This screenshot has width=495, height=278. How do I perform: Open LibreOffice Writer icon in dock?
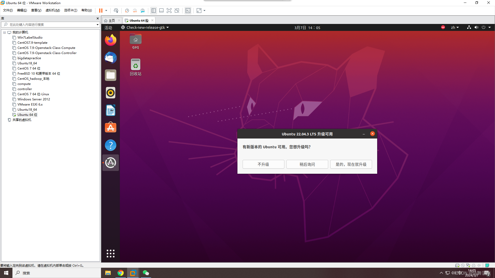click(x=111, y=110)
